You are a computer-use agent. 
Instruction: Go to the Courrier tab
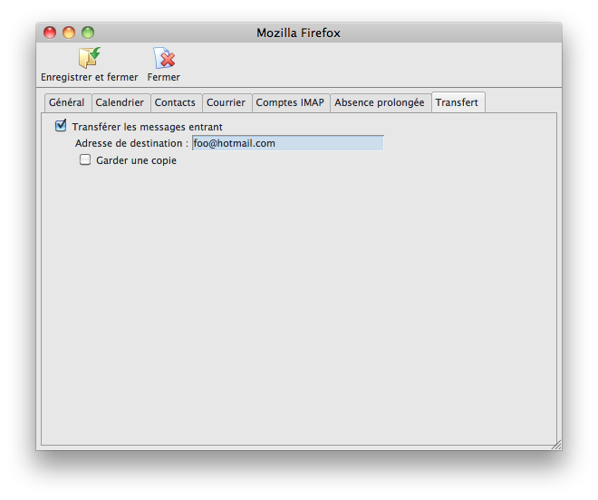[x=227, y=102]
